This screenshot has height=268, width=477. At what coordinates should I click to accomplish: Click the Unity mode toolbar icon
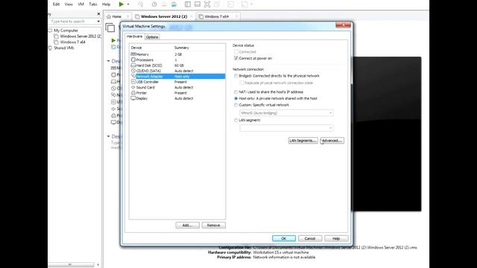pos(217,4)
